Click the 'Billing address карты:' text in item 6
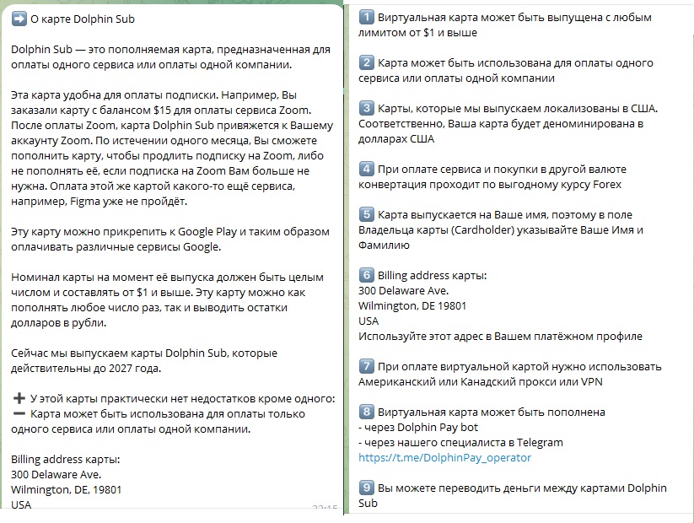 pos(432,275)
